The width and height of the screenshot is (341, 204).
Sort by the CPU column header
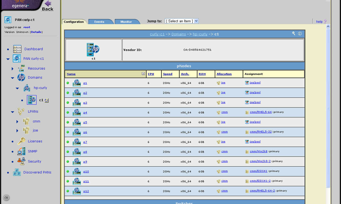coord(151,74)
